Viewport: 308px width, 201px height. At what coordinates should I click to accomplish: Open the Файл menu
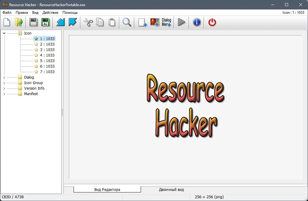click(x=7, y=12)
